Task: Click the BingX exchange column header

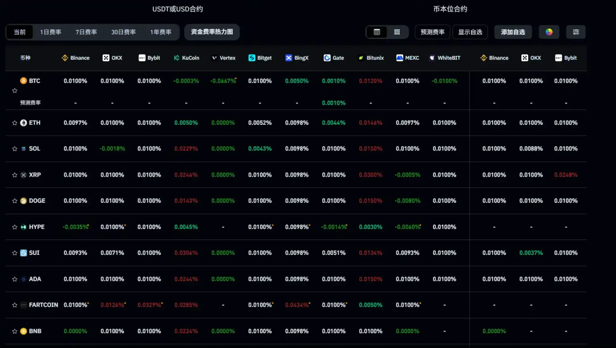Action: (297, 58)
